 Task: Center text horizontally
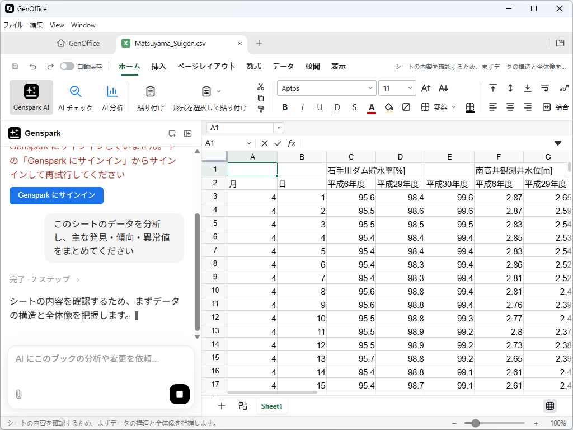[x=510, y=107]
